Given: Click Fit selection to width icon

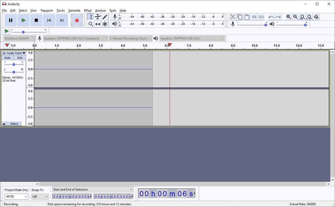Looking at the screenshot, I should (x=302, y=17).
